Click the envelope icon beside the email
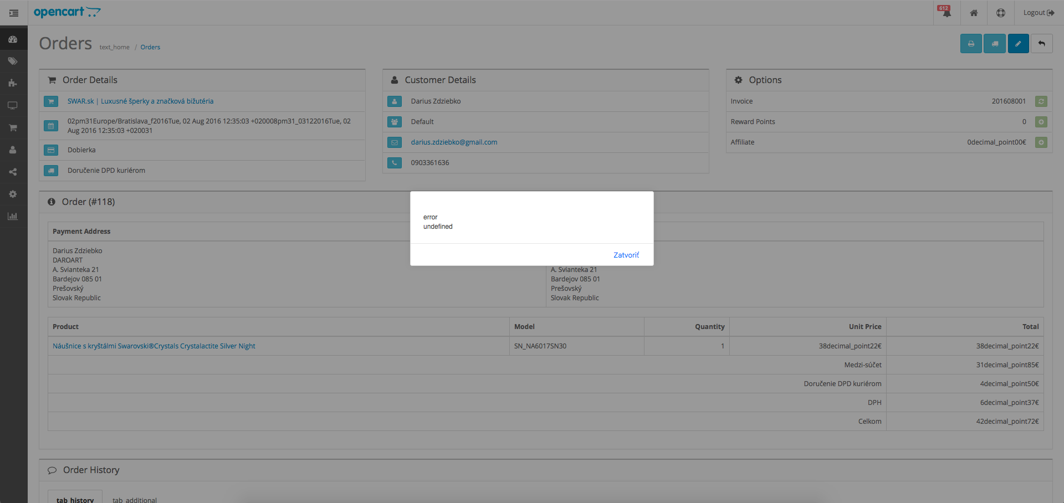 [395, 142]
